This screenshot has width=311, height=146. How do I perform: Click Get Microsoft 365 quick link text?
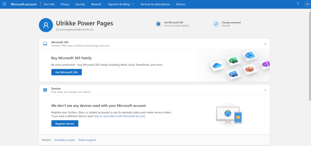[x=173, y=22]
